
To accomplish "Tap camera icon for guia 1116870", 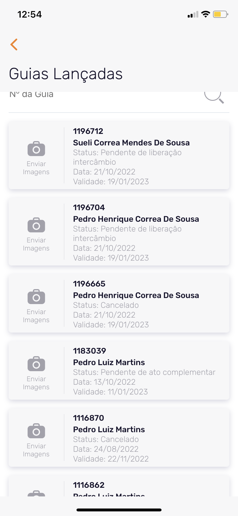I will tap(36, 431).
